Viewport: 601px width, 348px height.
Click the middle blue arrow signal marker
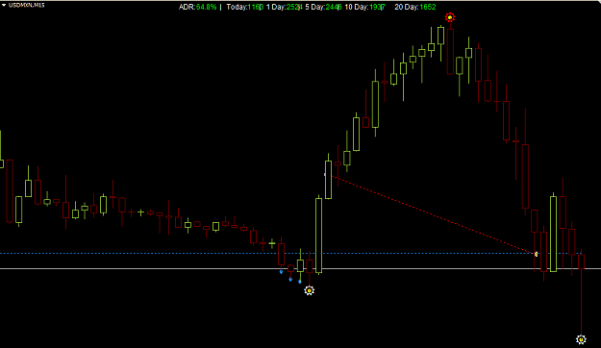coord(290,280)
